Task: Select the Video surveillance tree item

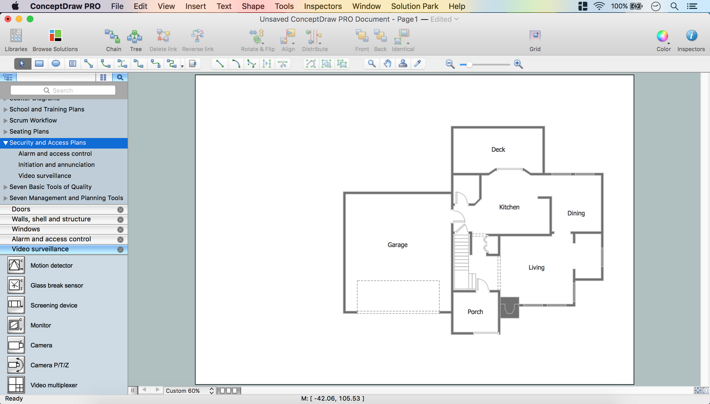Action: pyautogui.click(x=44, y=176)
